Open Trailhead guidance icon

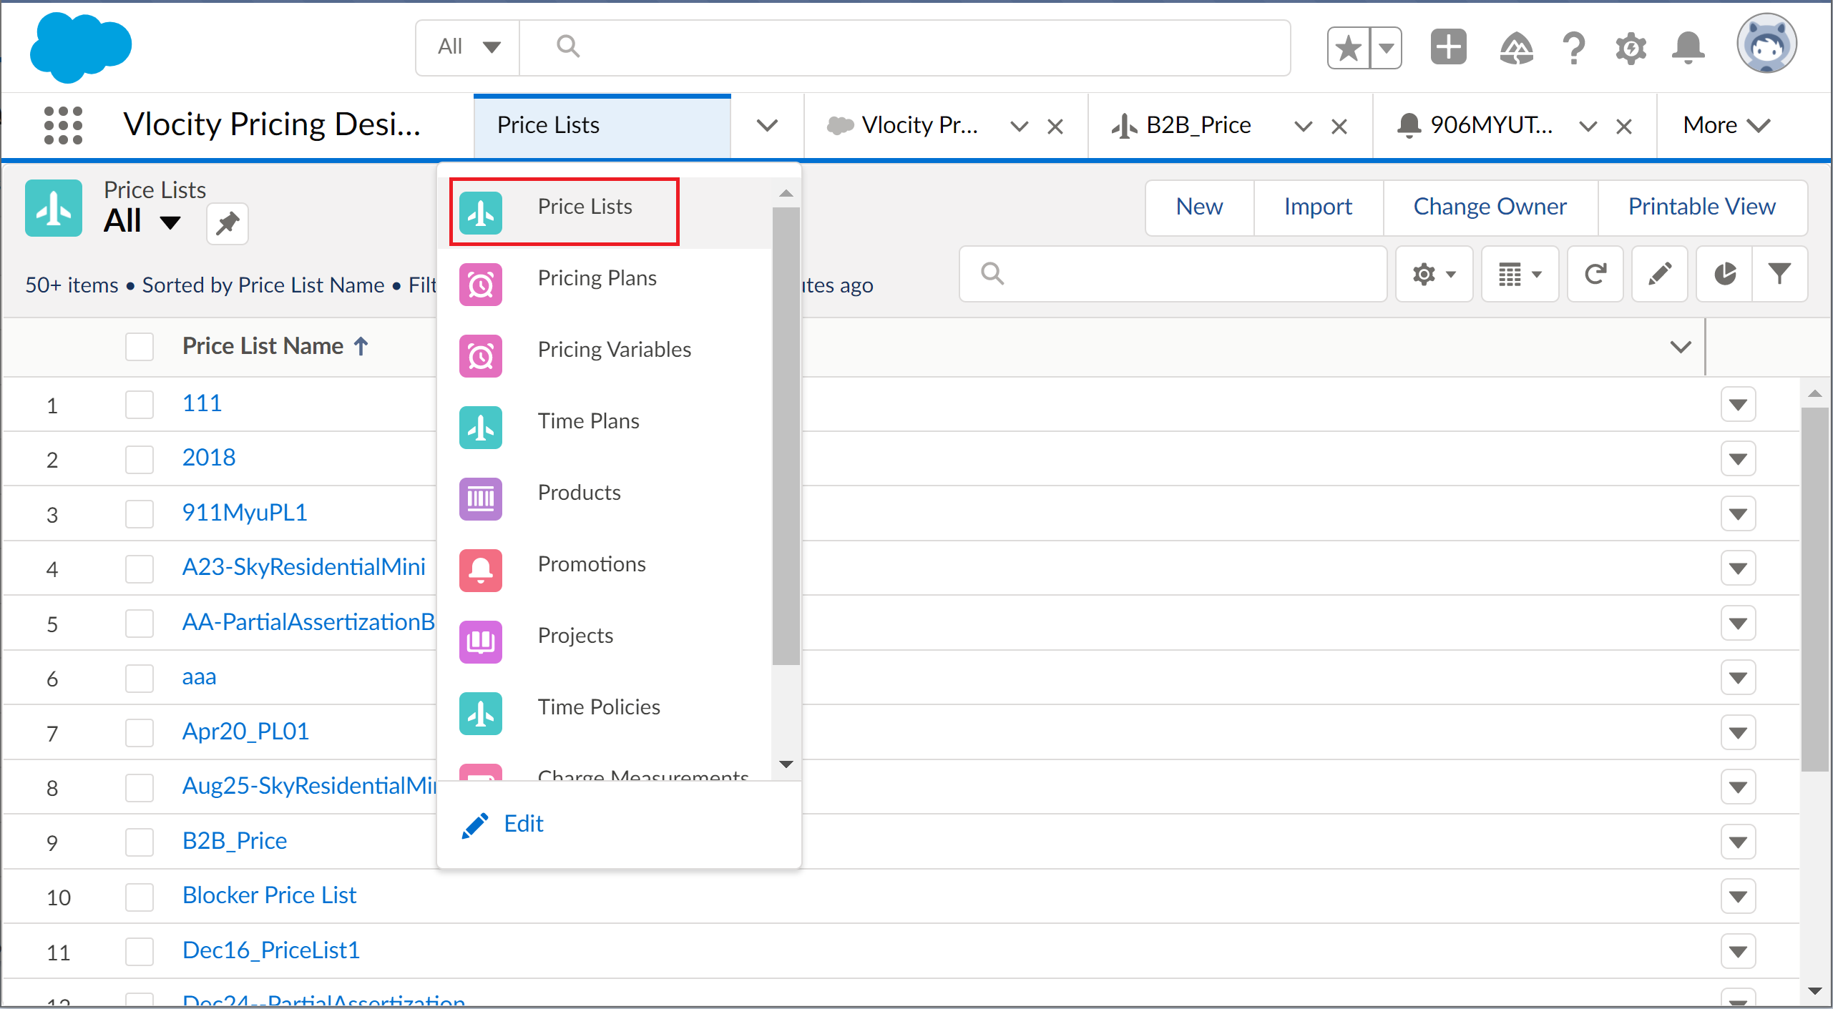[1516, 49]
